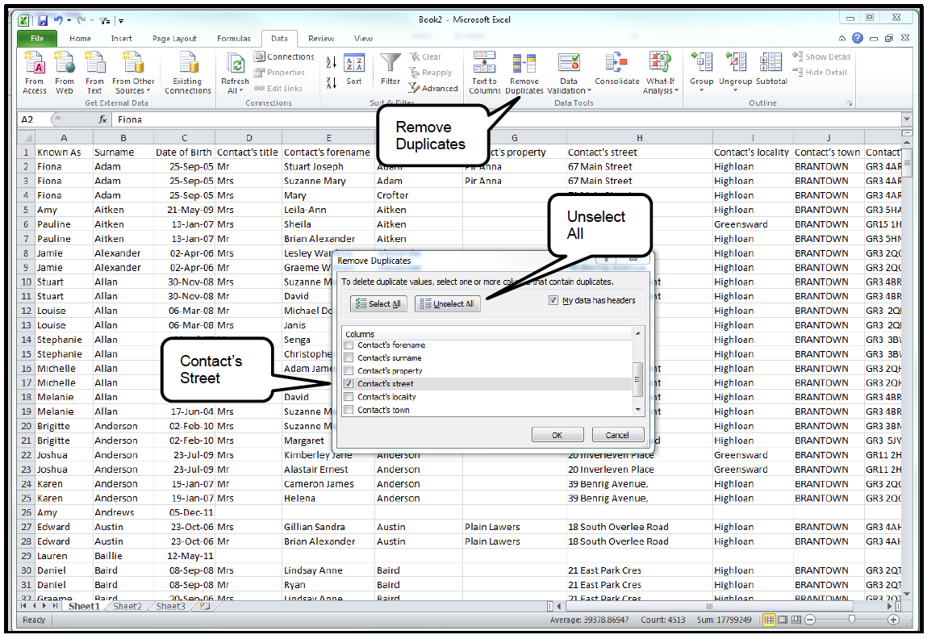This screenshot has width=927, height=639.
Task: Switch to the Insert tab
Action: pos(121,39)
